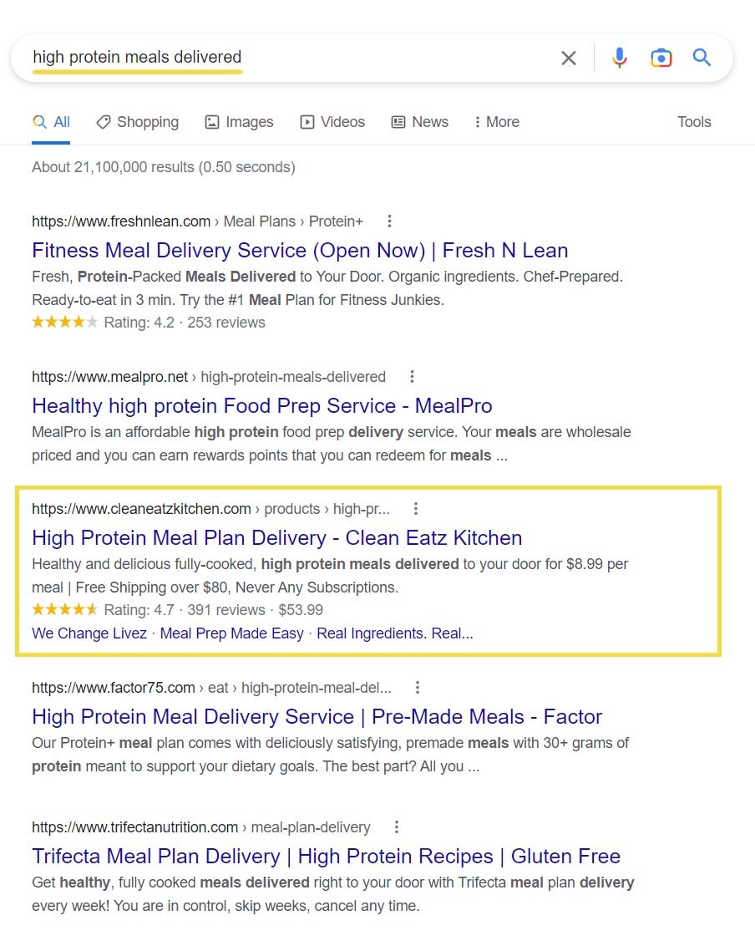Open three-dot menu beside factor75.com URL
755x946 pixels.
coord(418,688)
